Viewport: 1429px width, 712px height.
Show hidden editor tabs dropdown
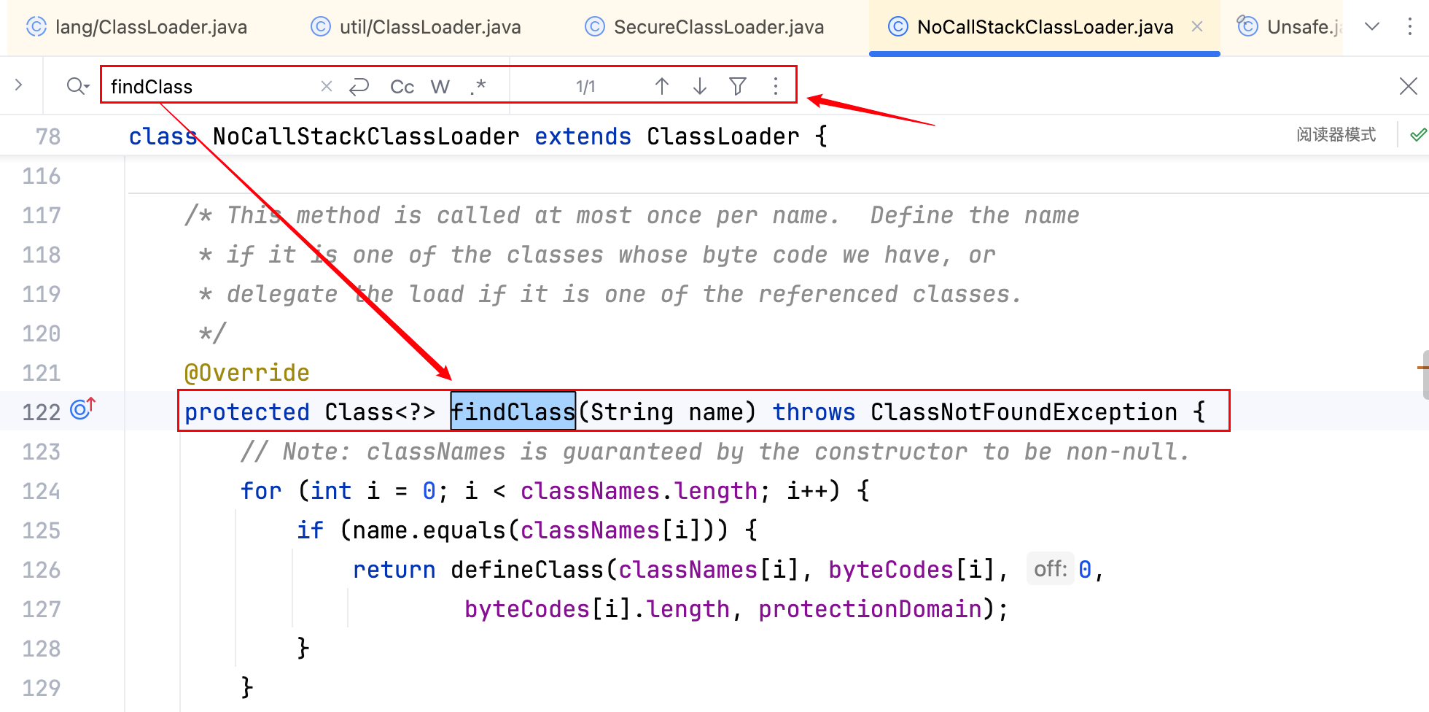(x=1372, y=27)
